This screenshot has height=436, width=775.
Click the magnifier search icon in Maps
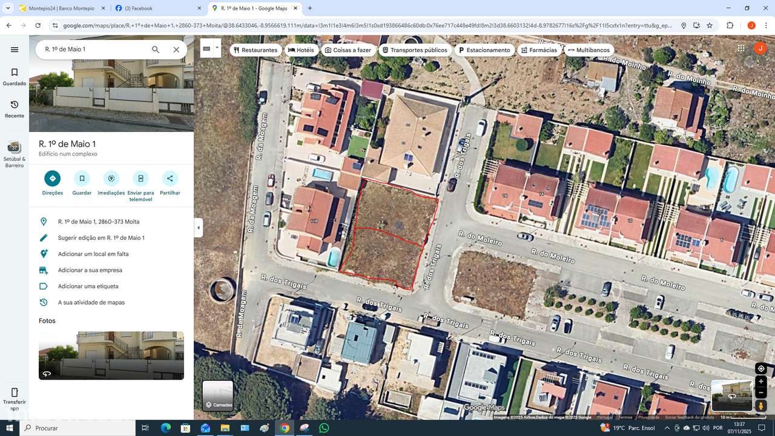pos(156,50)
